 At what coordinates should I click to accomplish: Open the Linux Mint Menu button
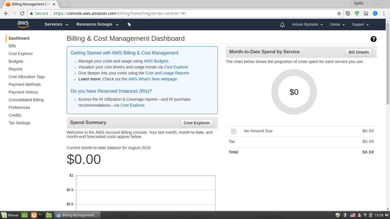(x=10, y=215)
